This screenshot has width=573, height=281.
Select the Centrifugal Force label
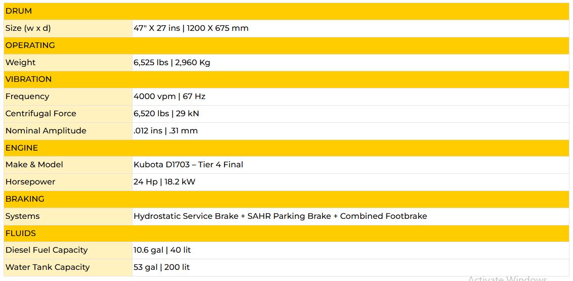pos(40,114)
